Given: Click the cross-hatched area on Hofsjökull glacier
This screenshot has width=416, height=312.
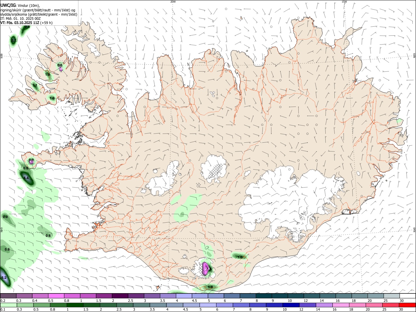Looking at the screenshot, I should (215, 170).
